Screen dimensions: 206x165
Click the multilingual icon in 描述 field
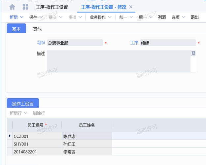(x=193, y=53)
